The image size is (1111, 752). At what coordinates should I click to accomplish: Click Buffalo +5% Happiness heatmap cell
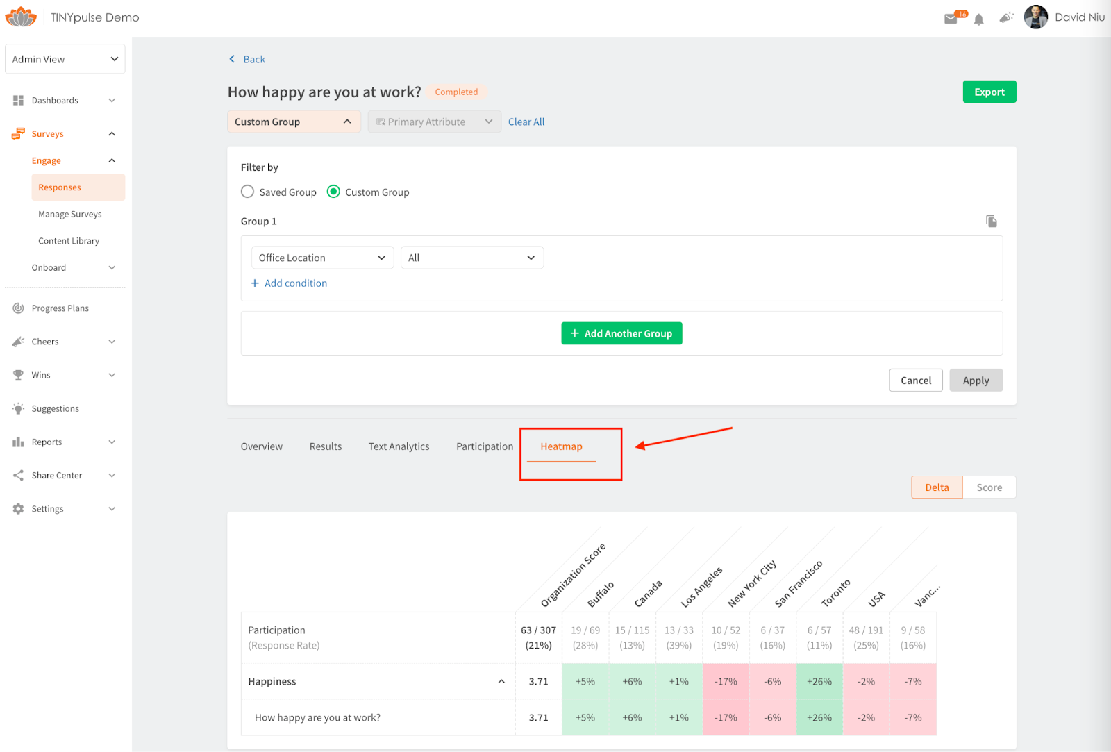click(585, 681)
